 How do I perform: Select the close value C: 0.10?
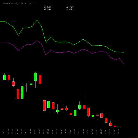pyautogui.click(x=48, y=7)
